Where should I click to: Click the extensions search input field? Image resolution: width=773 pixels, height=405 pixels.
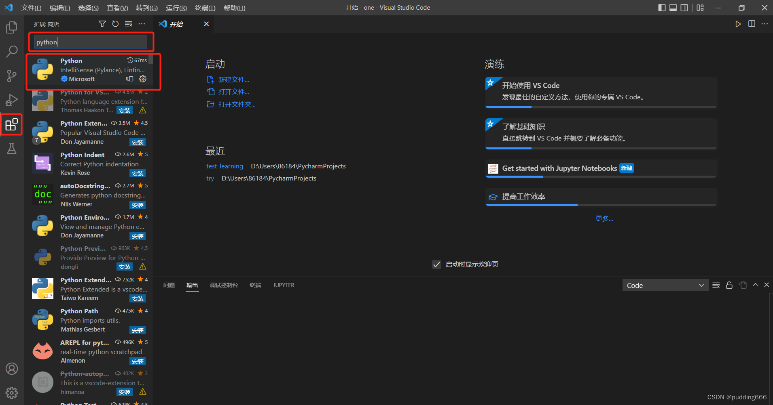91,42
